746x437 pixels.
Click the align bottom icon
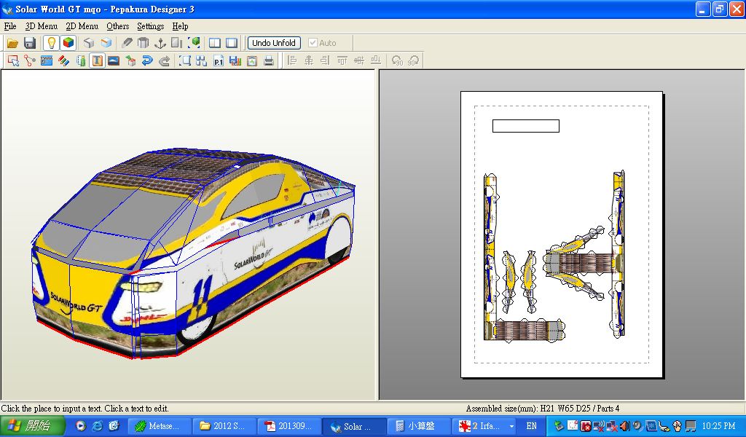[376, 61]
